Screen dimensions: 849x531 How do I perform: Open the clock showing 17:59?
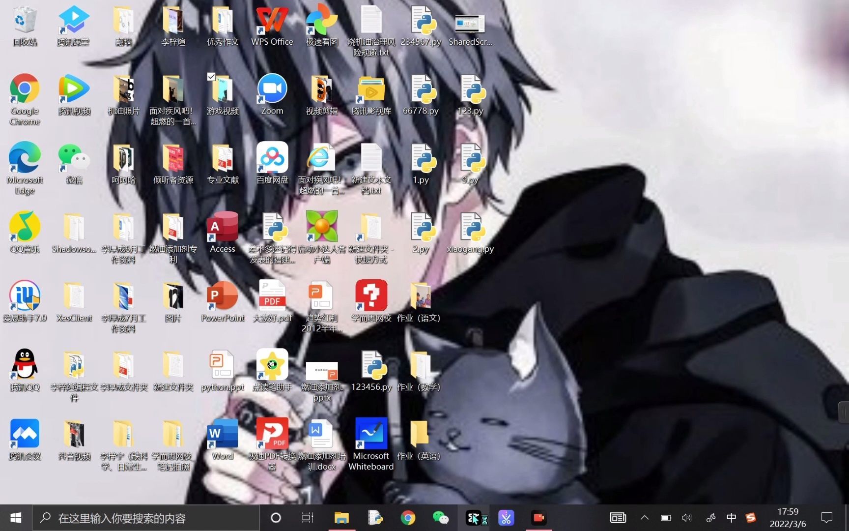pos(788,518)
